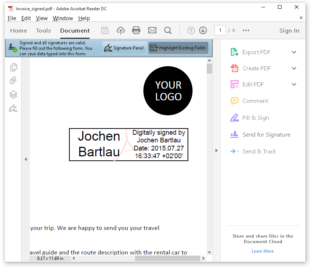Click the page number input field
The height and width of the screenshot is (268, 312).
point(220,30)
